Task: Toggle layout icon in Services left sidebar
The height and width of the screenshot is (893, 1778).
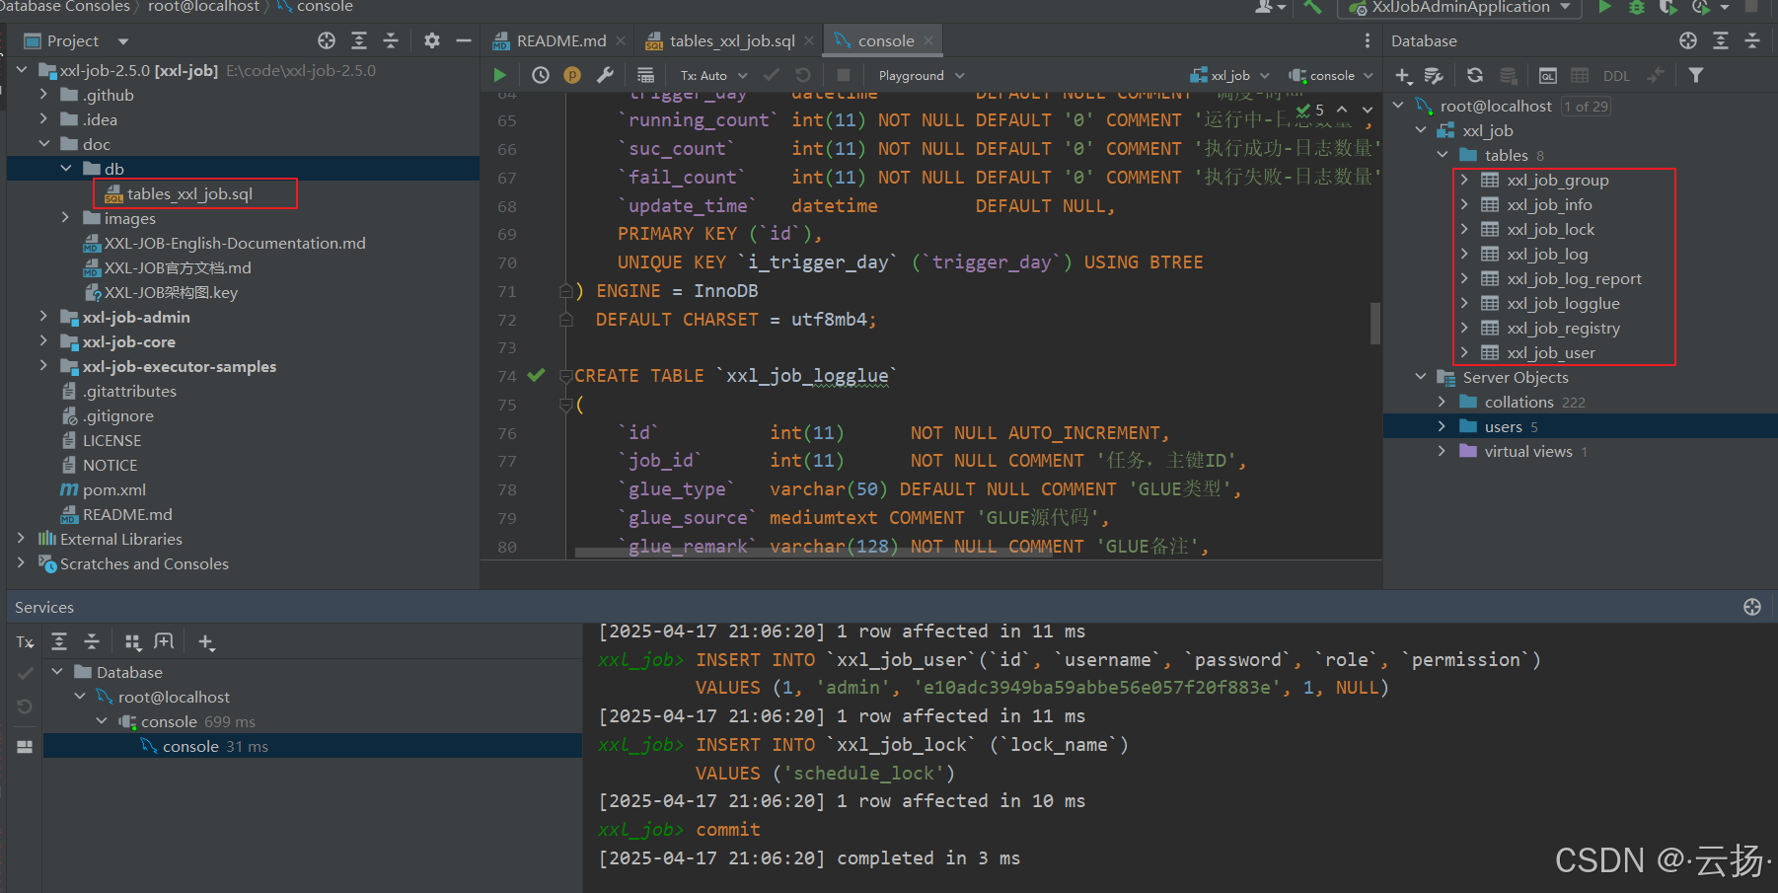Action: [25, 747]
